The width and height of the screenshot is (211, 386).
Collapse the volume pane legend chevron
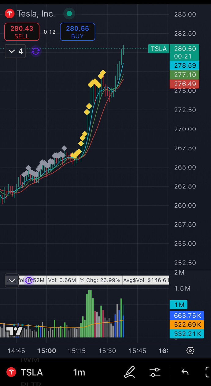[12, 280]
